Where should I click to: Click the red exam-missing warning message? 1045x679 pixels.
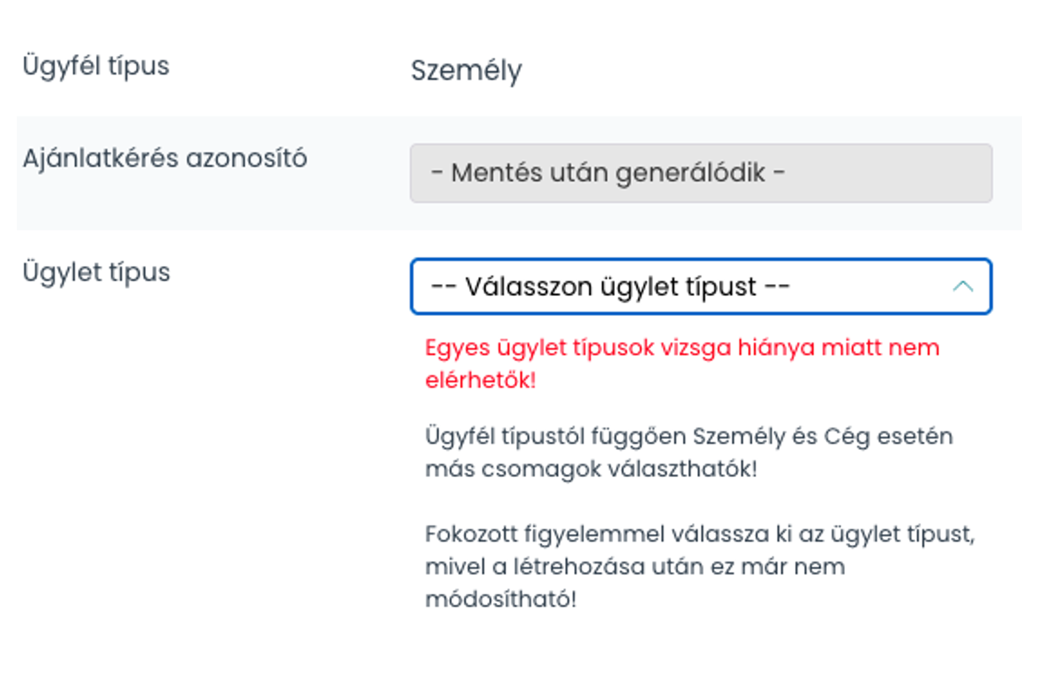tap(682, 363)
